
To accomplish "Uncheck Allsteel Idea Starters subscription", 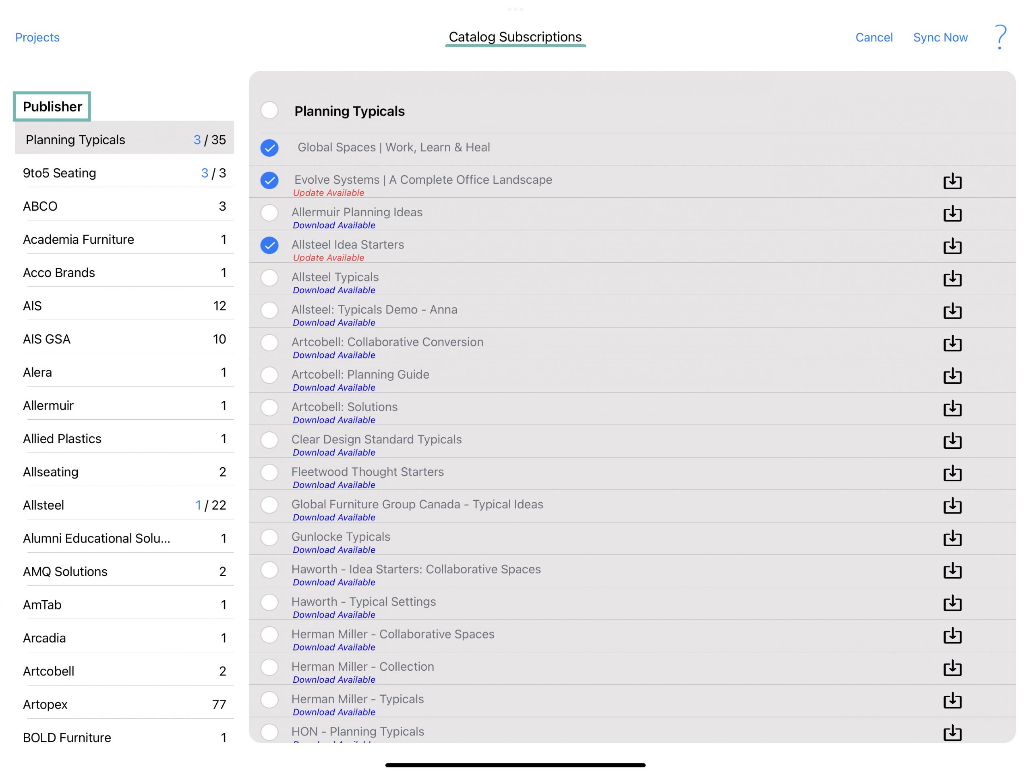I will point(269,245).
